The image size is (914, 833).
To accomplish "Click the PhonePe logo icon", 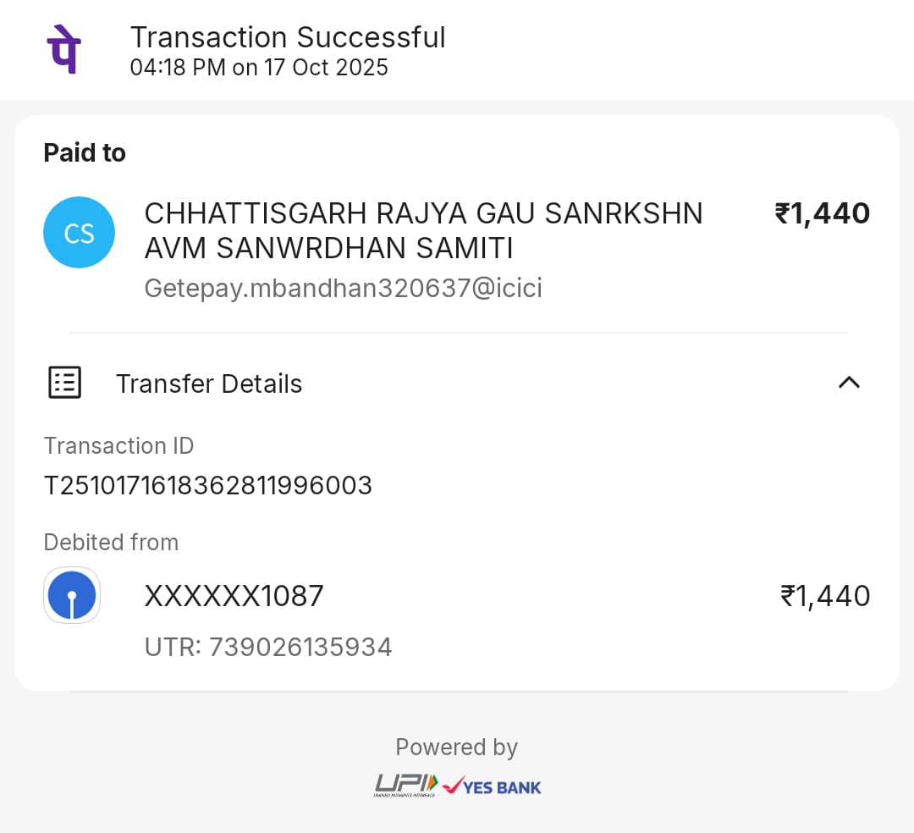I will (x=63, y=50).
